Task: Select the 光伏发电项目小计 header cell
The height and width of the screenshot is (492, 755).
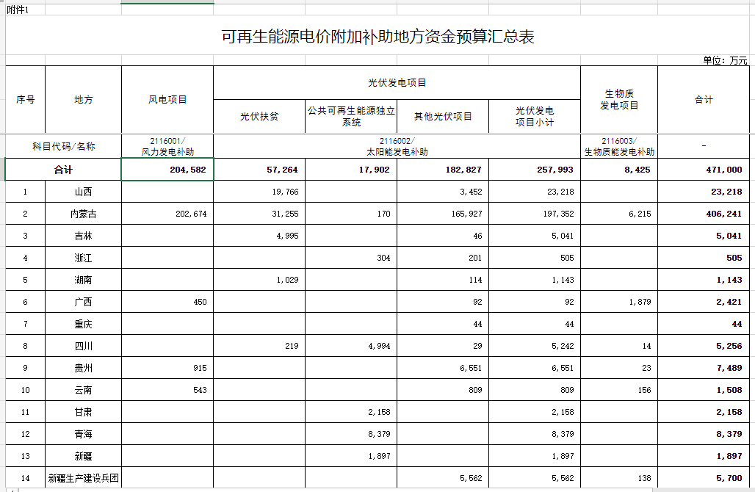Action: pos(535,115)
